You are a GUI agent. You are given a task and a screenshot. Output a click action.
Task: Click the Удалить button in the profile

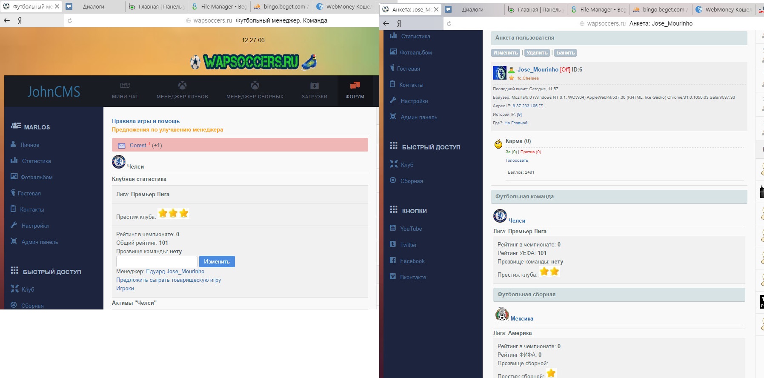(537, 53)
